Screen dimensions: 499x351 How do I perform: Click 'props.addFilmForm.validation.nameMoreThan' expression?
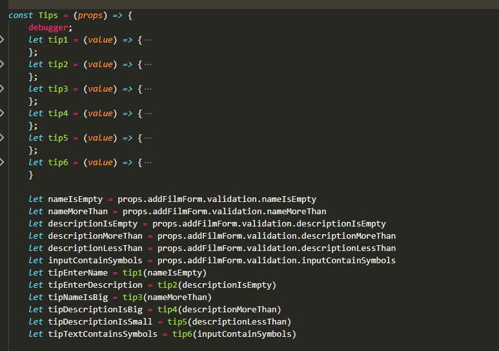click(x=225, y=211)
